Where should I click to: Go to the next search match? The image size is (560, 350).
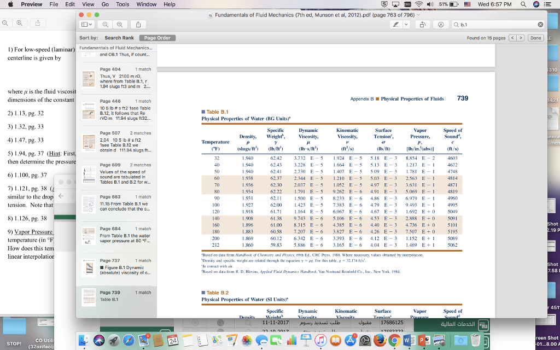coord(520,38)
